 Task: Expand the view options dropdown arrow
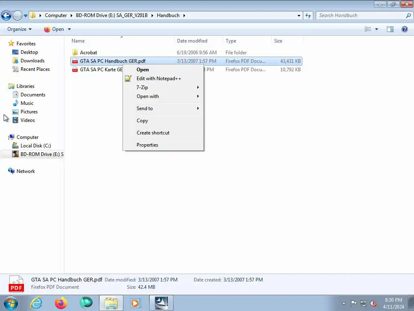point(376,29)
